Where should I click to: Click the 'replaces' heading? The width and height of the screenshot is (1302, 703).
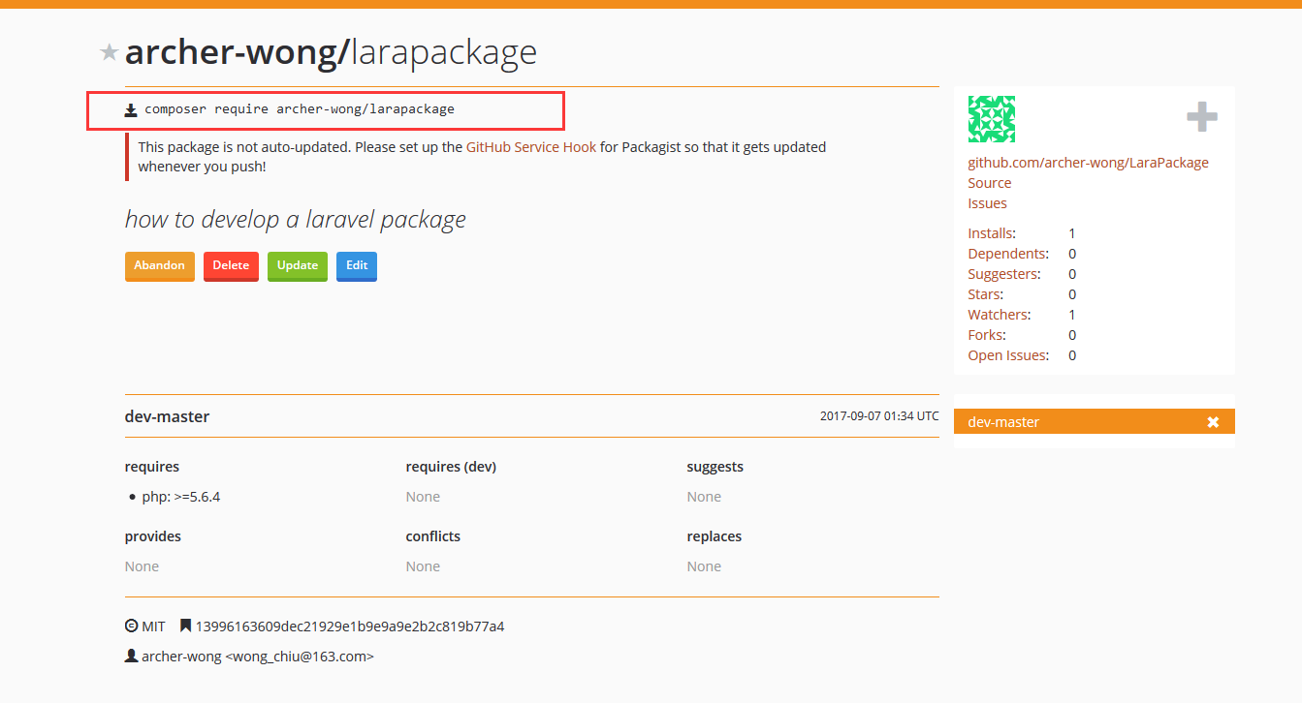715,536
